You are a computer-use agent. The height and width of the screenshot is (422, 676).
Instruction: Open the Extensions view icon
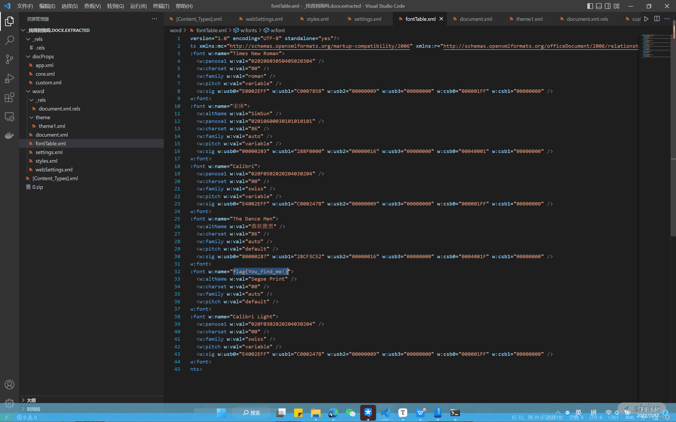coord(10,97)
